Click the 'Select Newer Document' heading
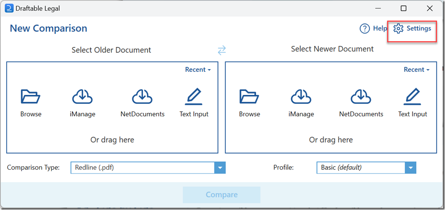Image resolution: width=445 pixels, height=210 pixels. [332, 49]
